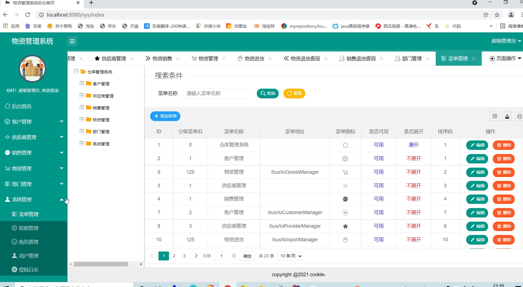Collapse the 仓库管理系统 root tree node
The image size is (523, 287).
(x=76, y=71)
